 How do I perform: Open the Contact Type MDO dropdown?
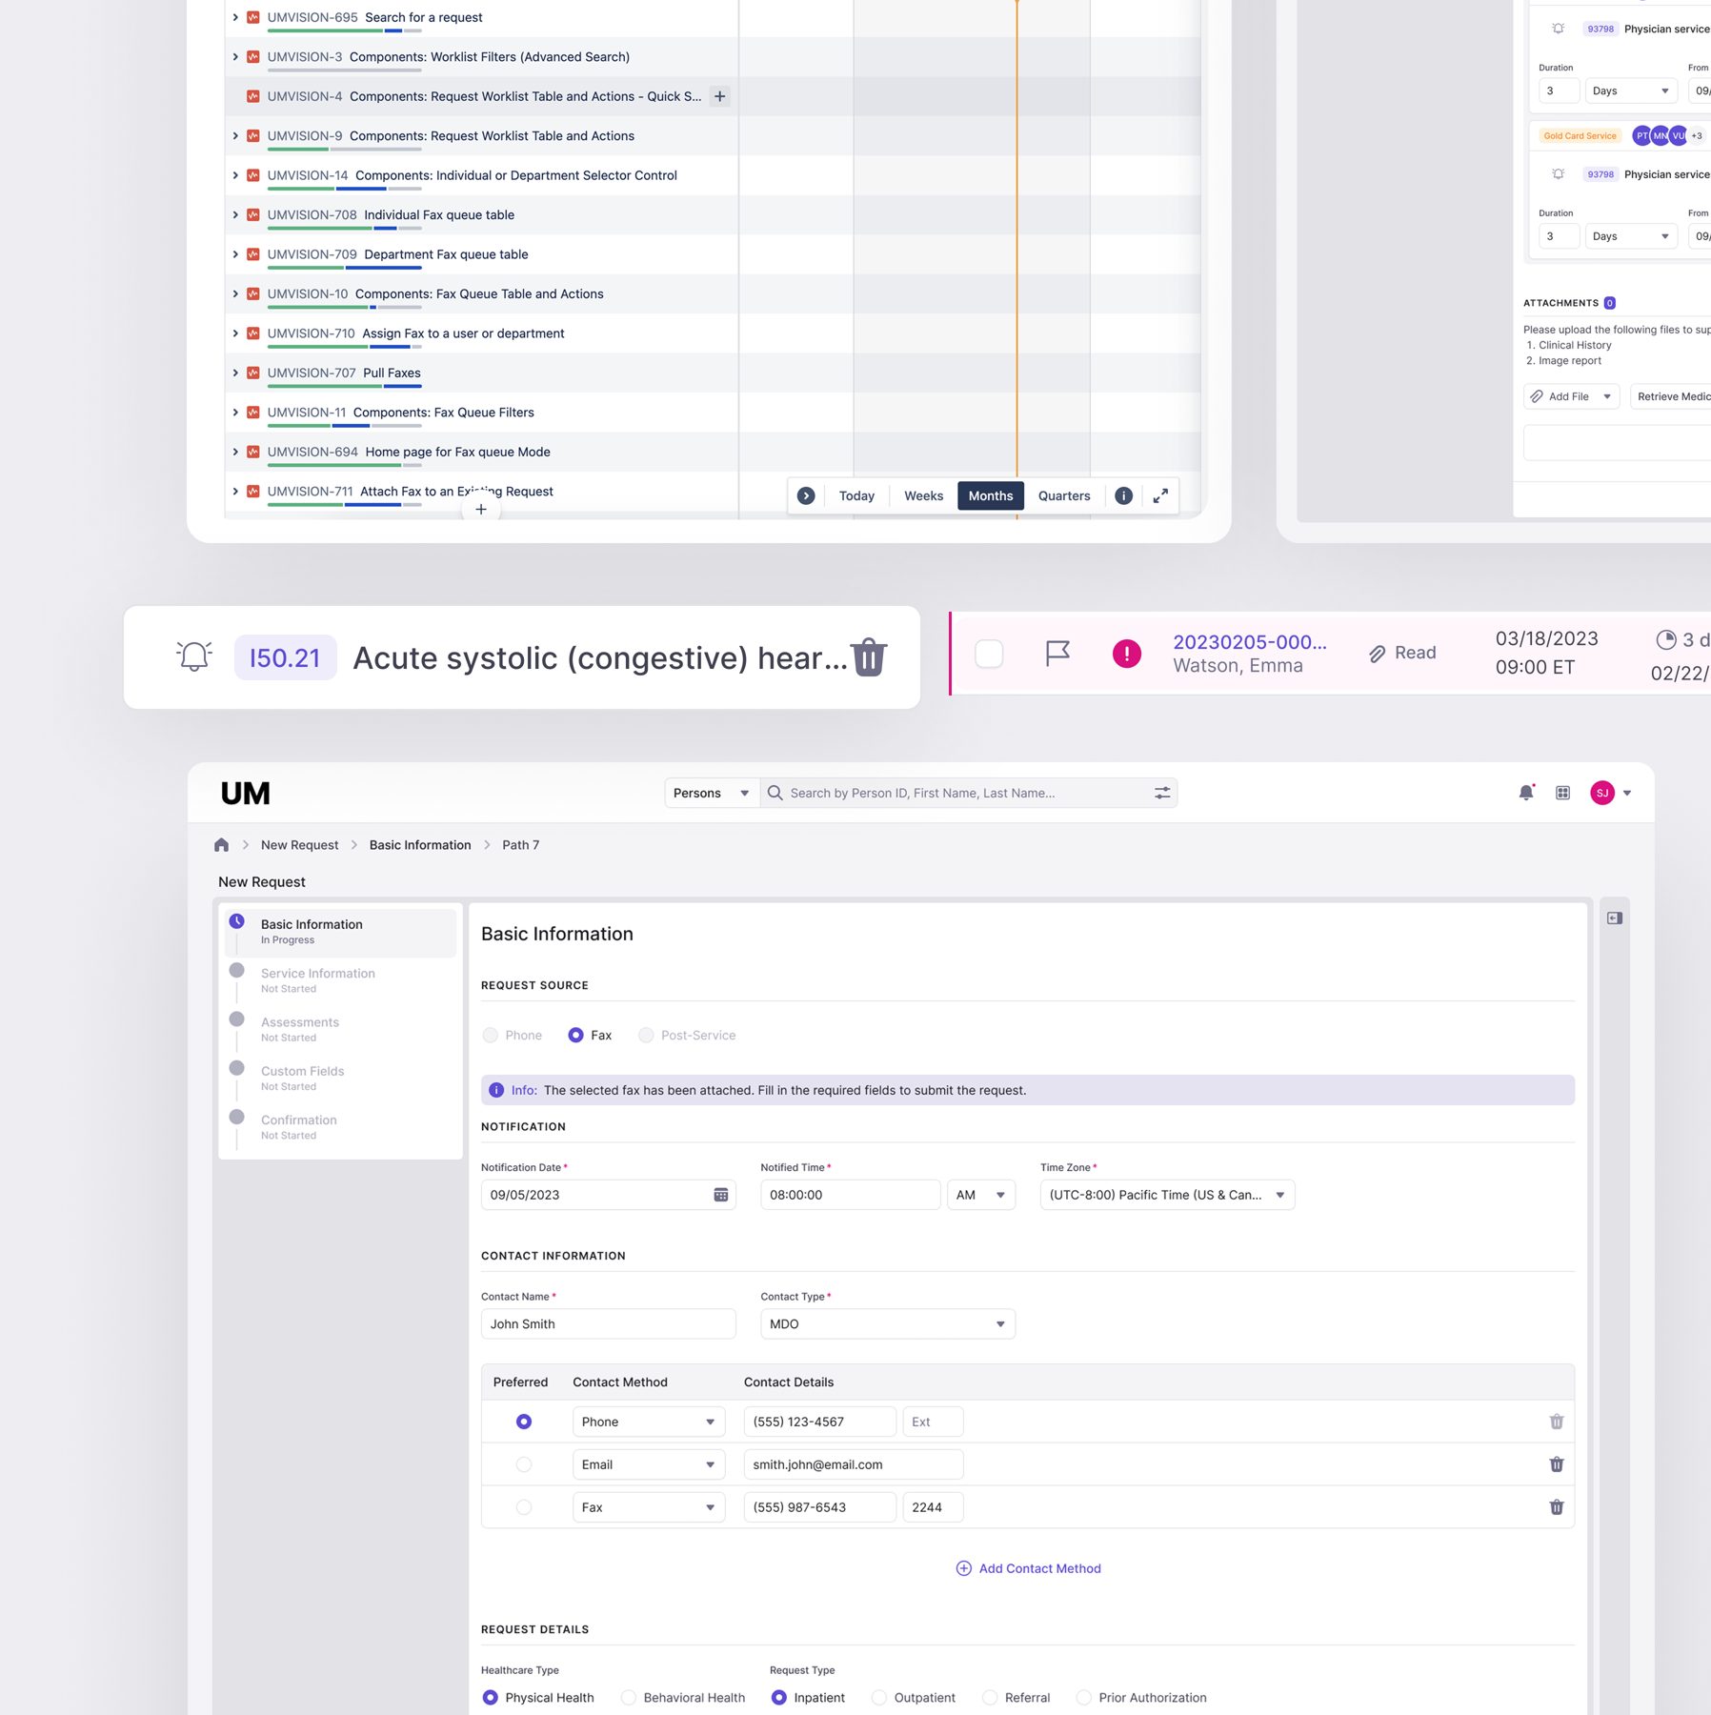click(x=888, y=1324)
